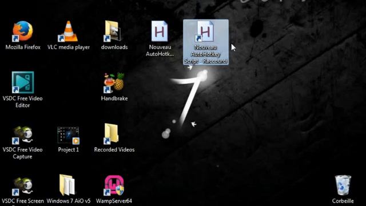Viewport: 366px width, 206px height.
Task: Click the "VSDC Free Video Capture" label text
Action: [23, 153]
